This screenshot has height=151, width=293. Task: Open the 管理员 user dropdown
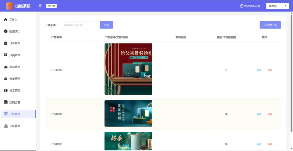(x=277, y=6)
